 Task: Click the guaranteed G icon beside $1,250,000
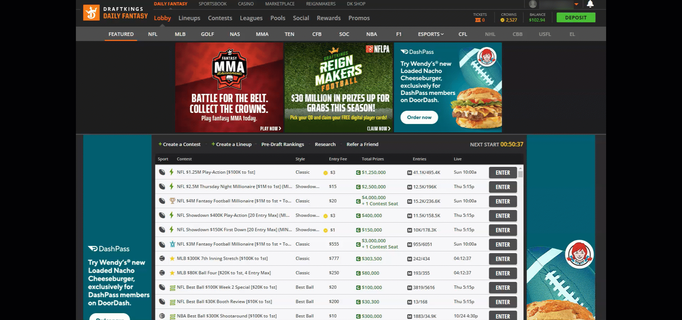pos(358,173)
